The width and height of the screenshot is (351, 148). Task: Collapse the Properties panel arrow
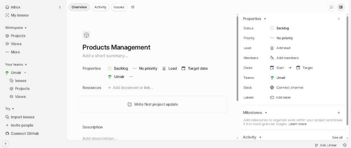pyautogui.click(x=265, y=19)
